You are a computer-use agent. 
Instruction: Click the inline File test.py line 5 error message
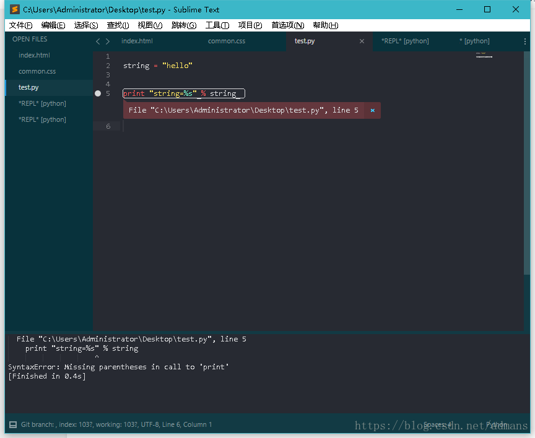click(x=243, y=110)
